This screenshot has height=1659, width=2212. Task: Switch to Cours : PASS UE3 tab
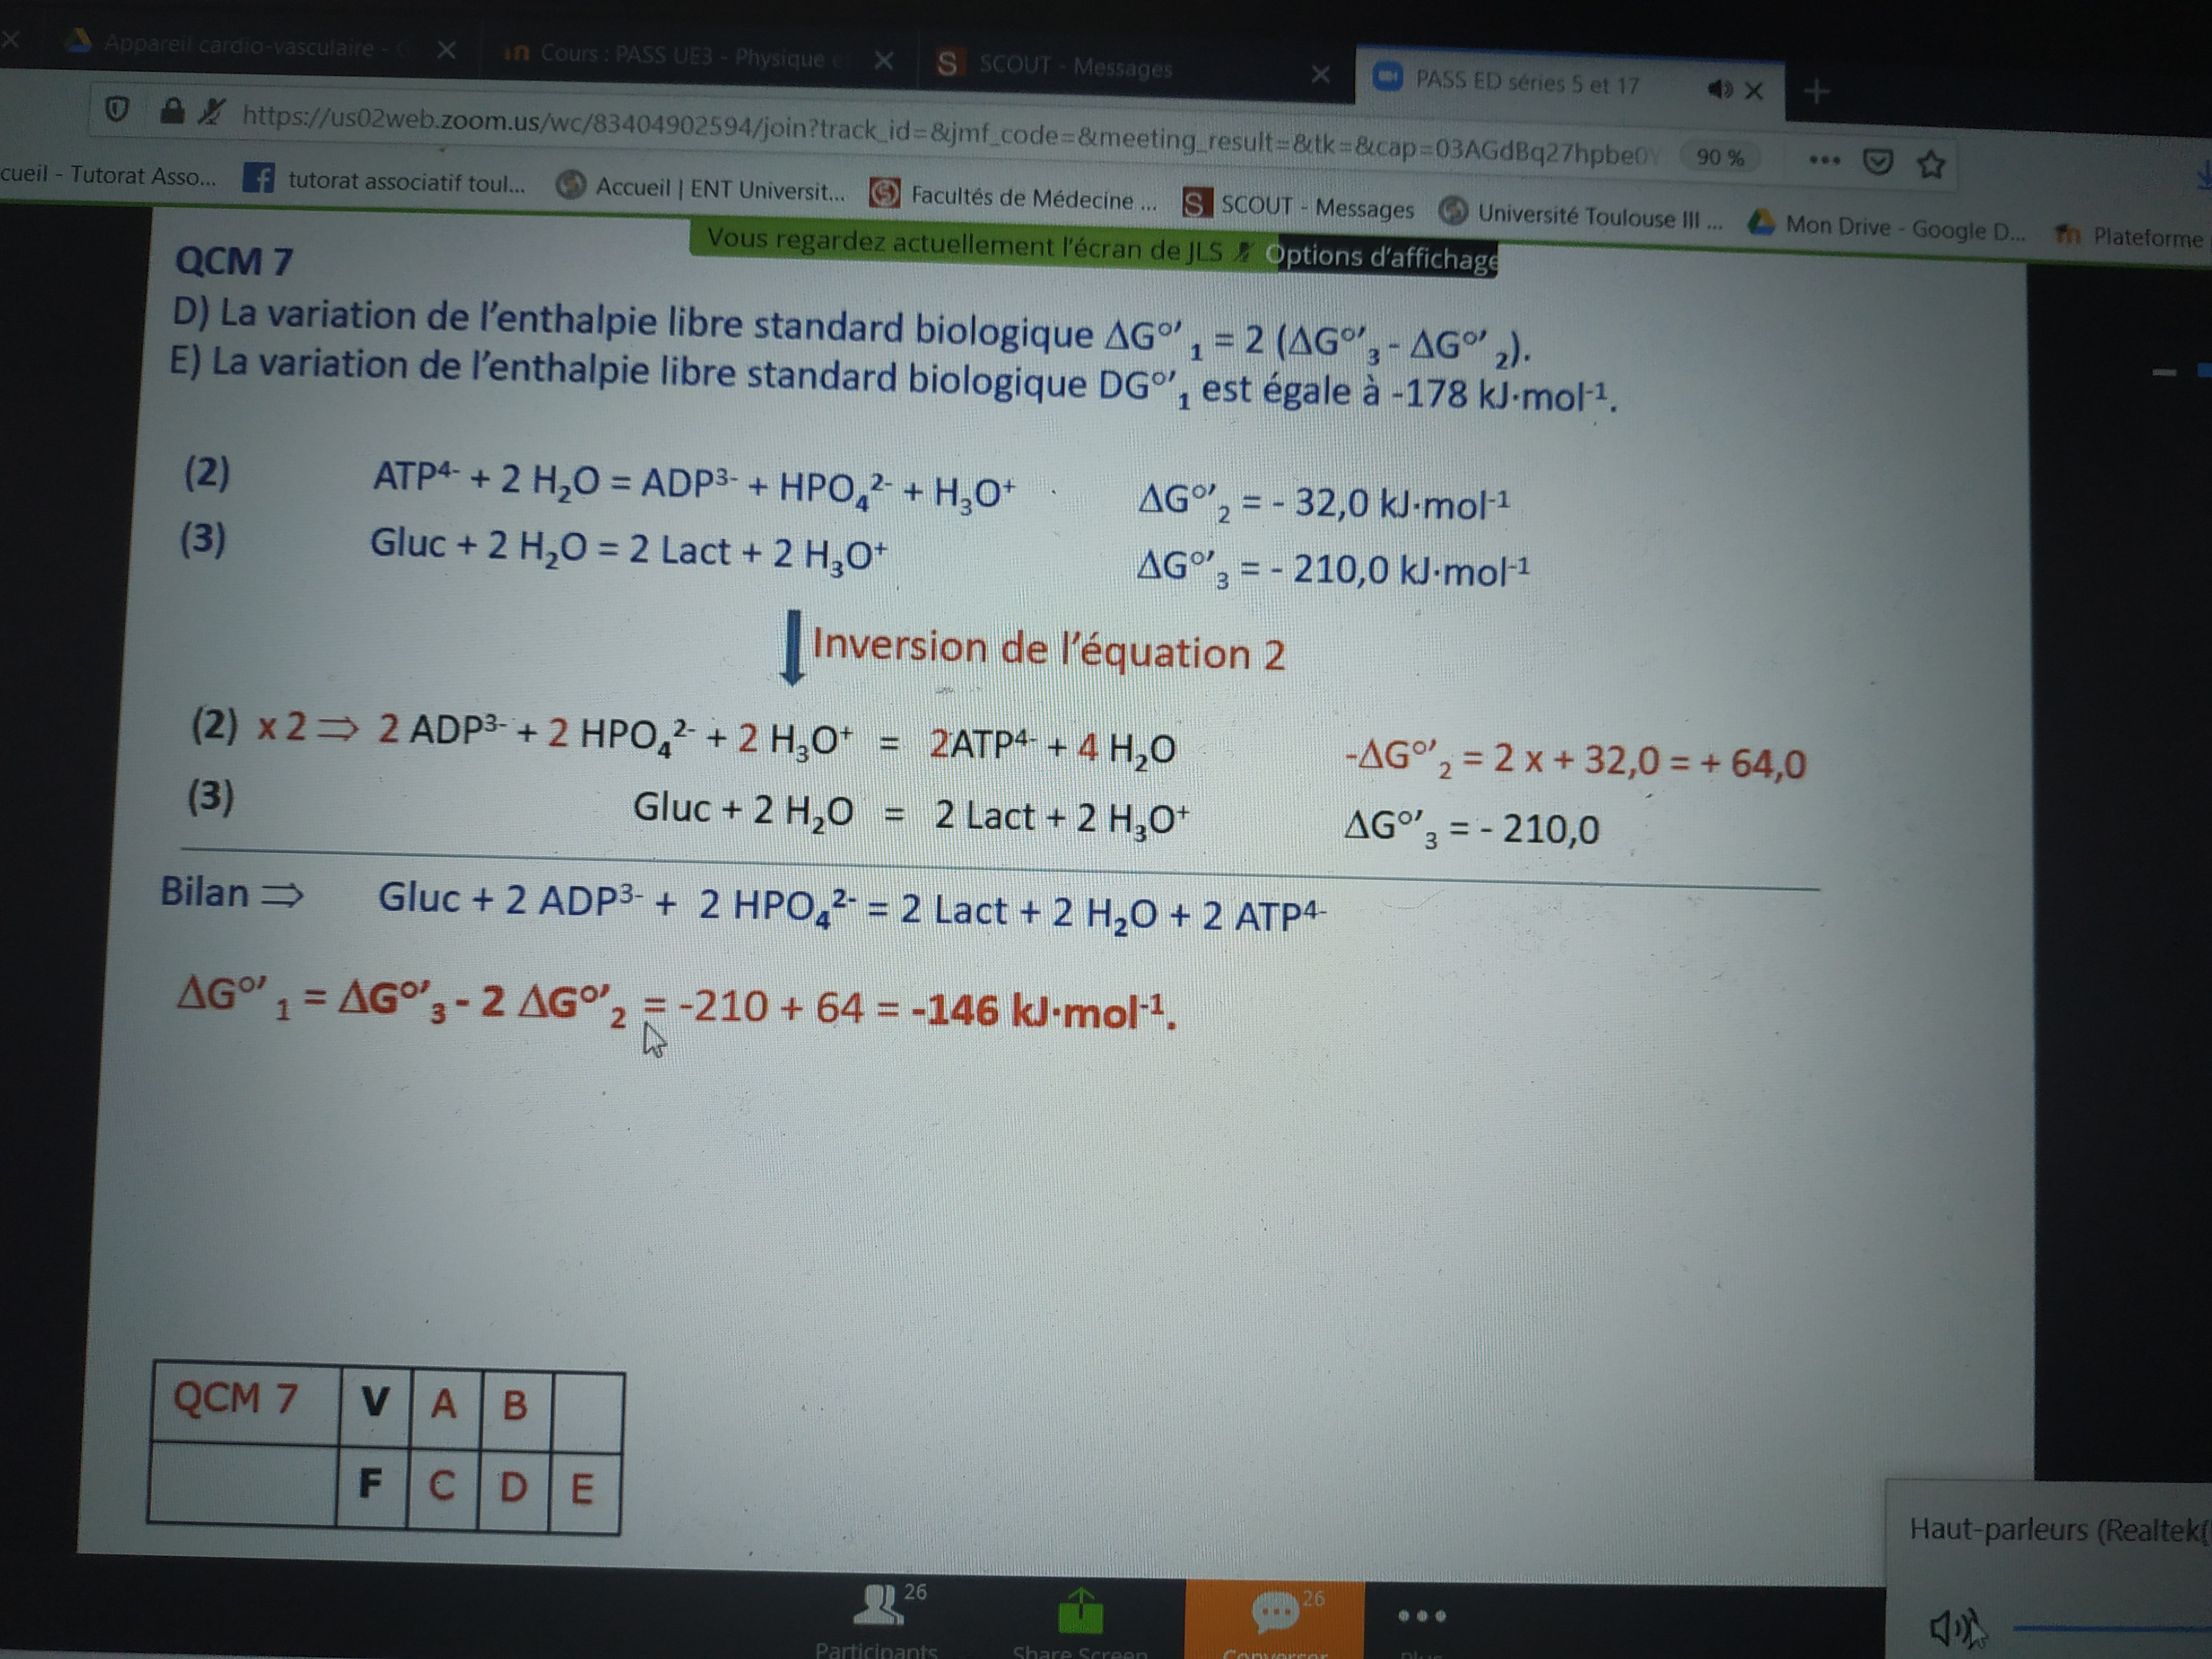(680, 56)
